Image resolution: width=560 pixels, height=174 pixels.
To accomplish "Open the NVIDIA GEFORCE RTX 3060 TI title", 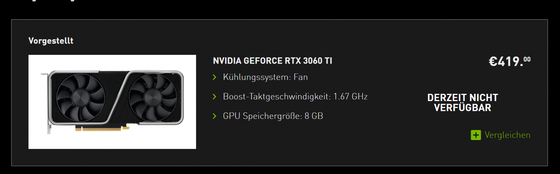I will (x=272, y=61).
